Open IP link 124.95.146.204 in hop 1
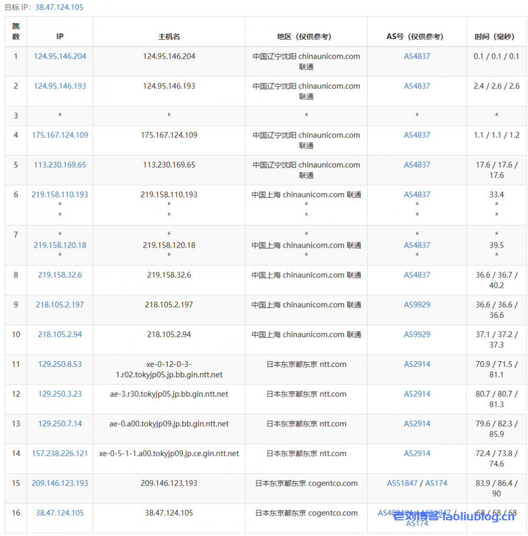This screenshot has width=528, height=536. coord(60,56)
